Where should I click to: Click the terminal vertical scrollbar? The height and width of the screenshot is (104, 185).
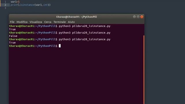[x=144, y=70]
